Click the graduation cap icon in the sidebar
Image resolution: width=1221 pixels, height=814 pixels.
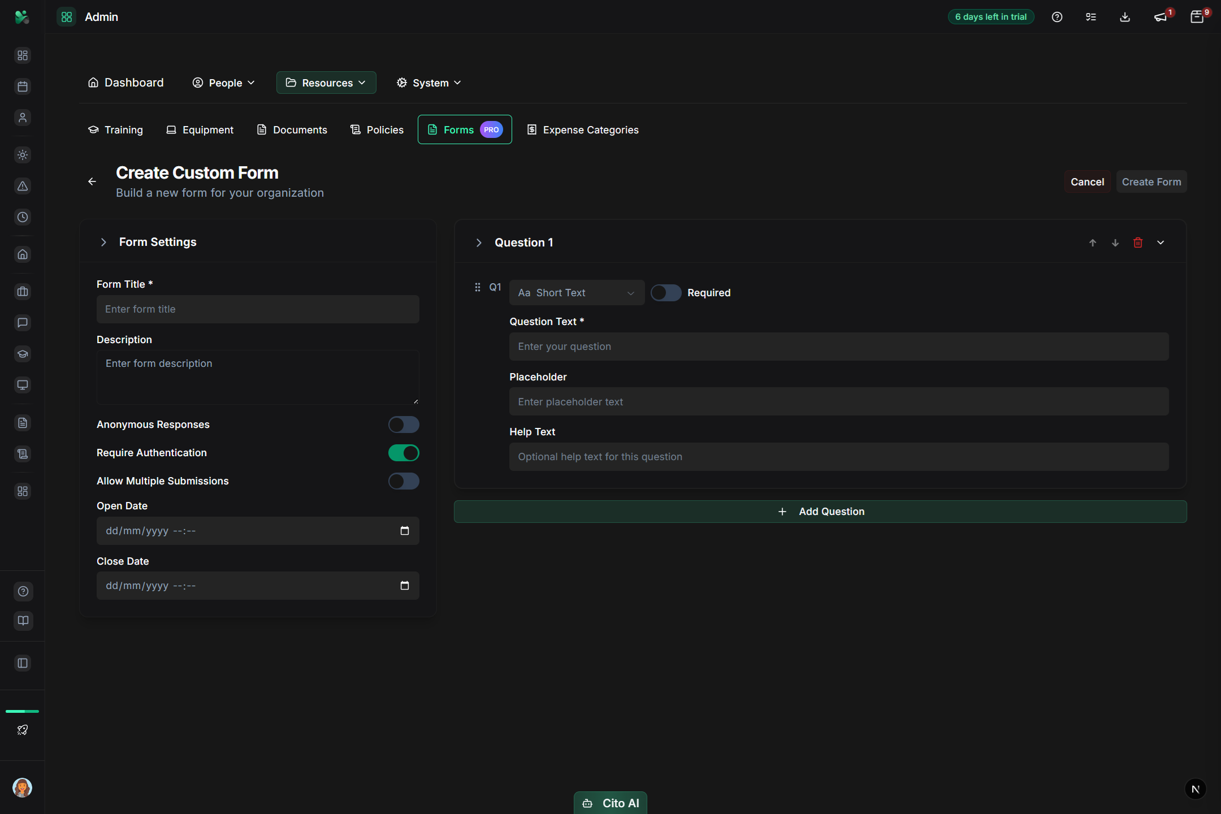tap(23, 354)
